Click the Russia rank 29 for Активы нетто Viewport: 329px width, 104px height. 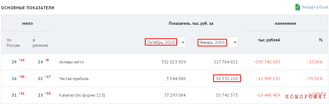point(14,62)
